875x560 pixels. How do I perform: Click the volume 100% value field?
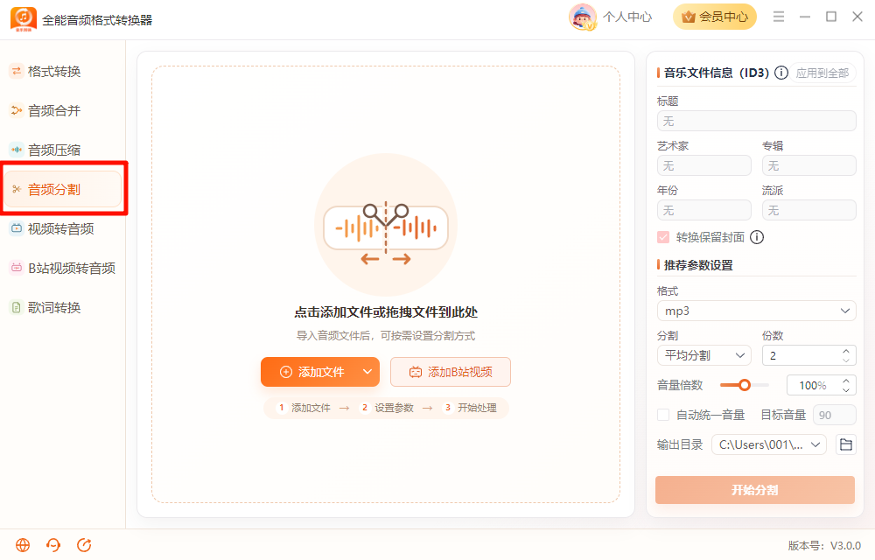[813, 385]
